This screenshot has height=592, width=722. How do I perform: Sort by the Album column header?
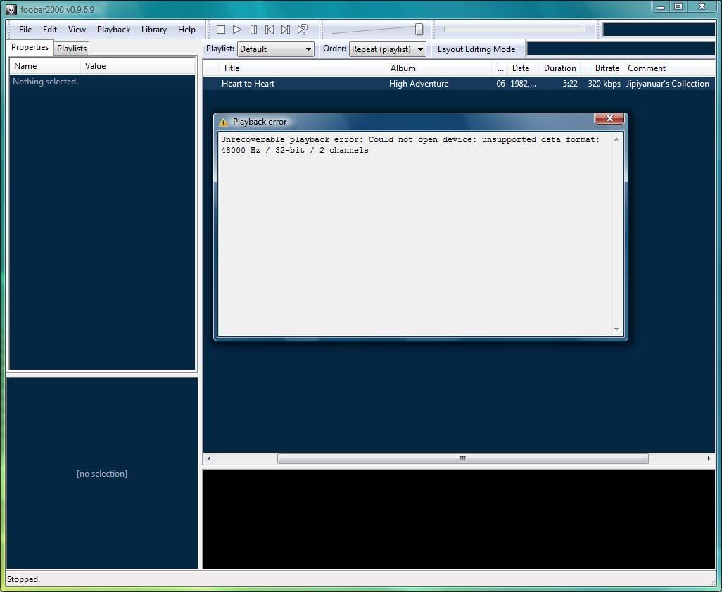coord(439,68)
